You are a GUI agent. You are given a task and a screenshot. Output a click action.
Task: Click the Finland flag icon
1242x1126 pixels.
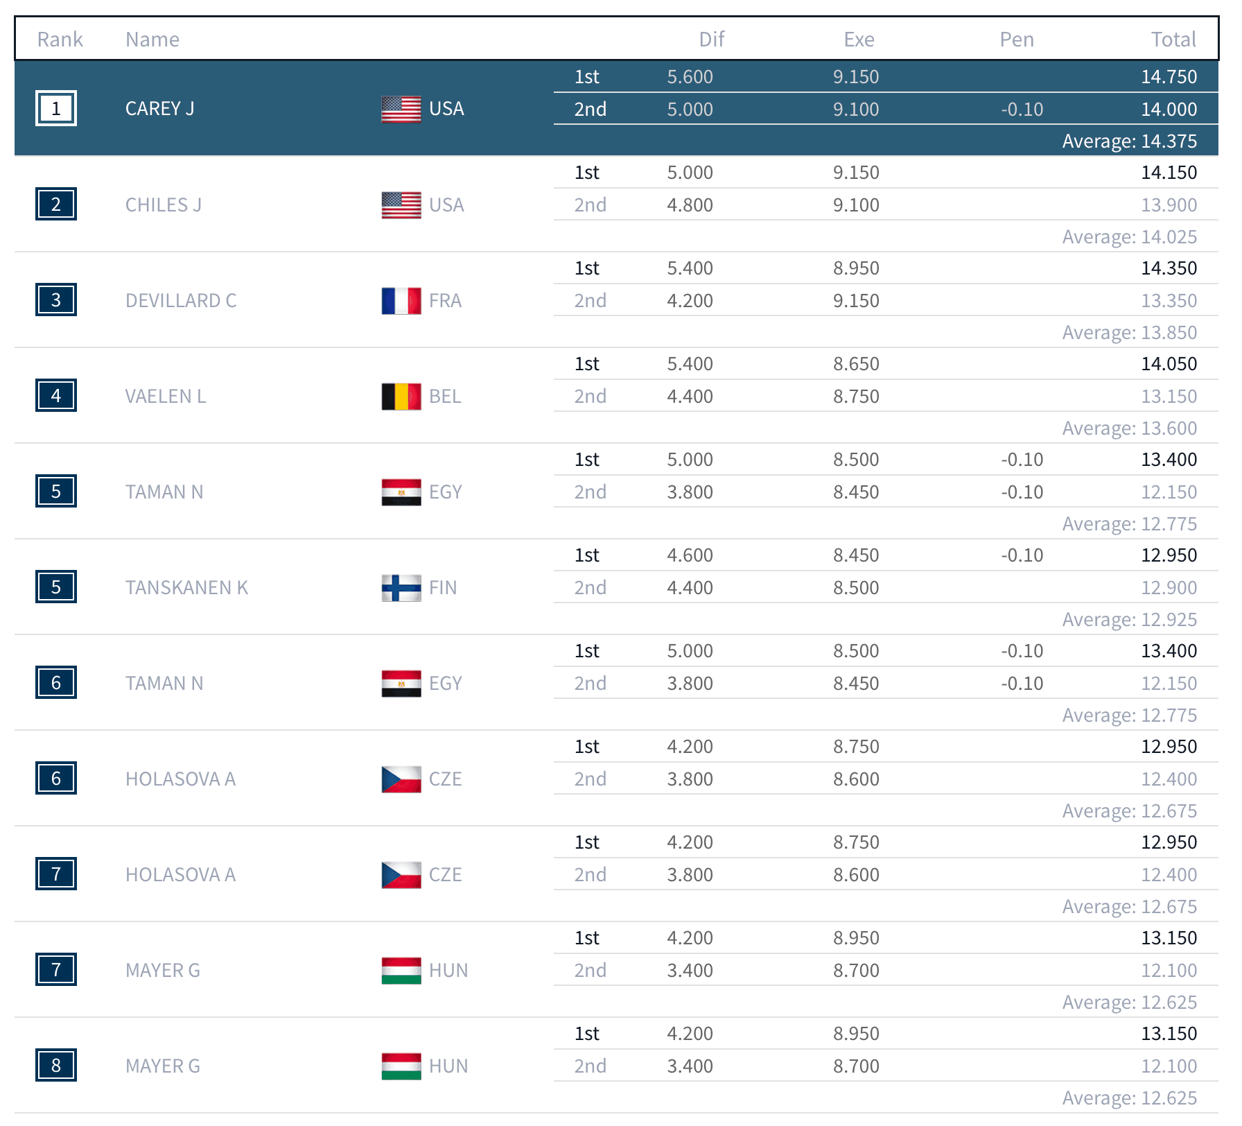coord(401,588)
